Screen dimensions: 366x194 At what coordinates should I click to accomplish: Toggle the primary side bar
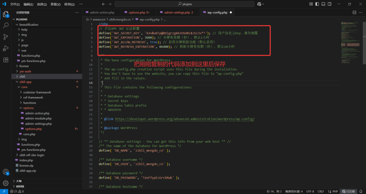click(317, 4)
